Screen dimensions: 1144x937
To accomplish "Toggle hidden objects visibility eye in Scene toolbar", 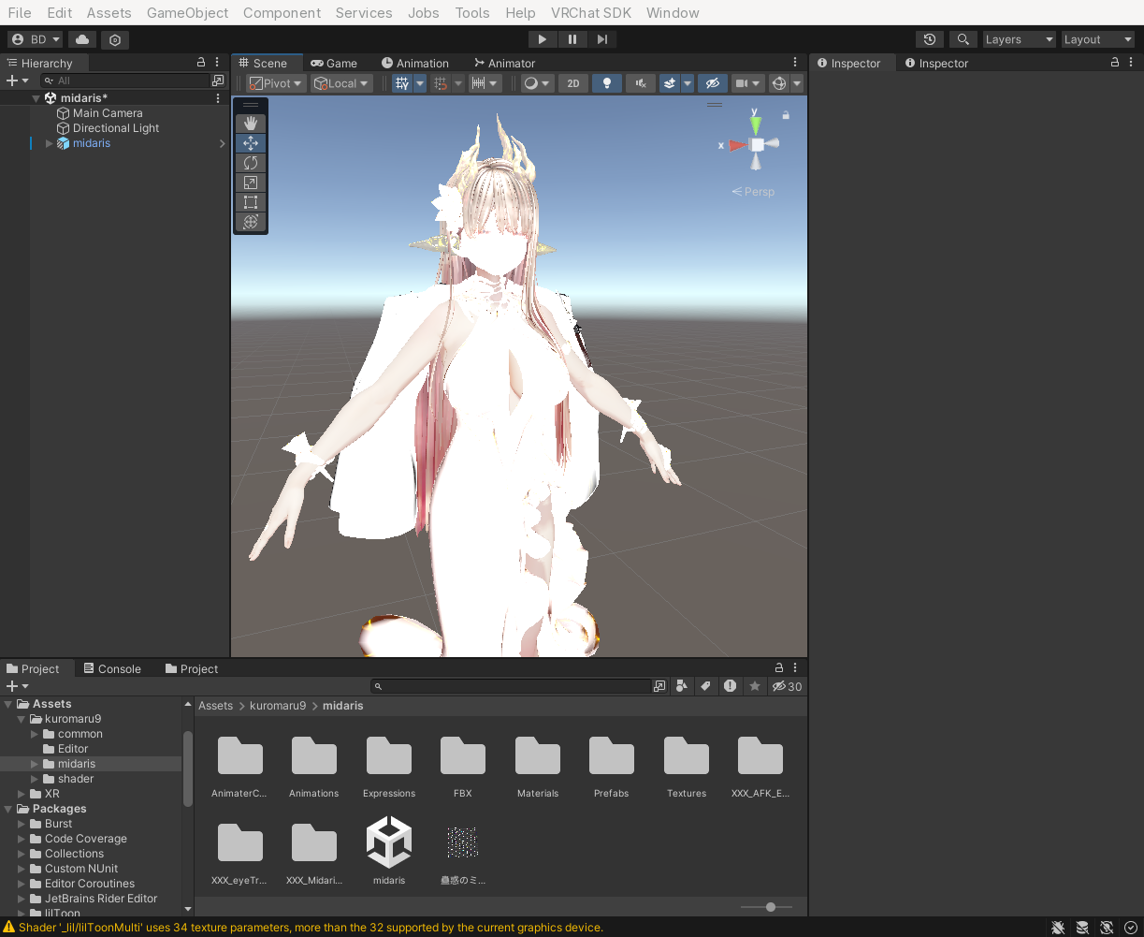I will [713, 83].
